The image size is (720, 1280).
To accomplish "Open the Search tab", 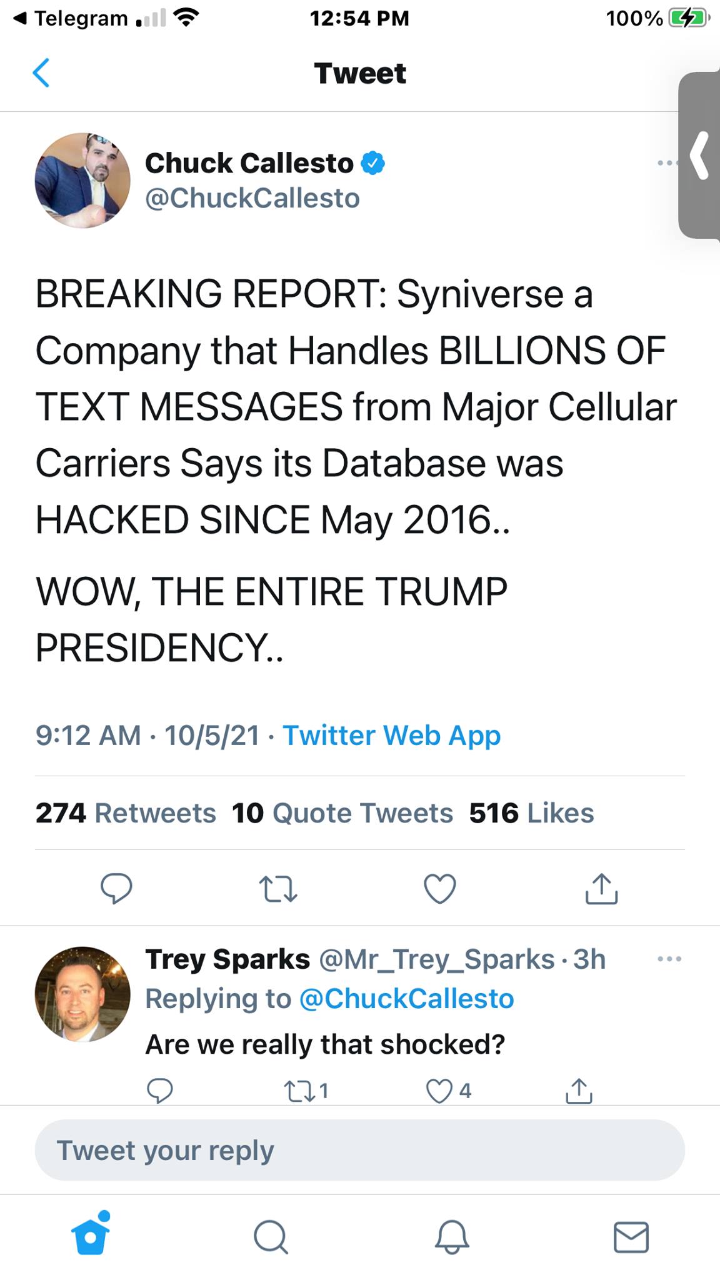I will [x=271, y=1237].
